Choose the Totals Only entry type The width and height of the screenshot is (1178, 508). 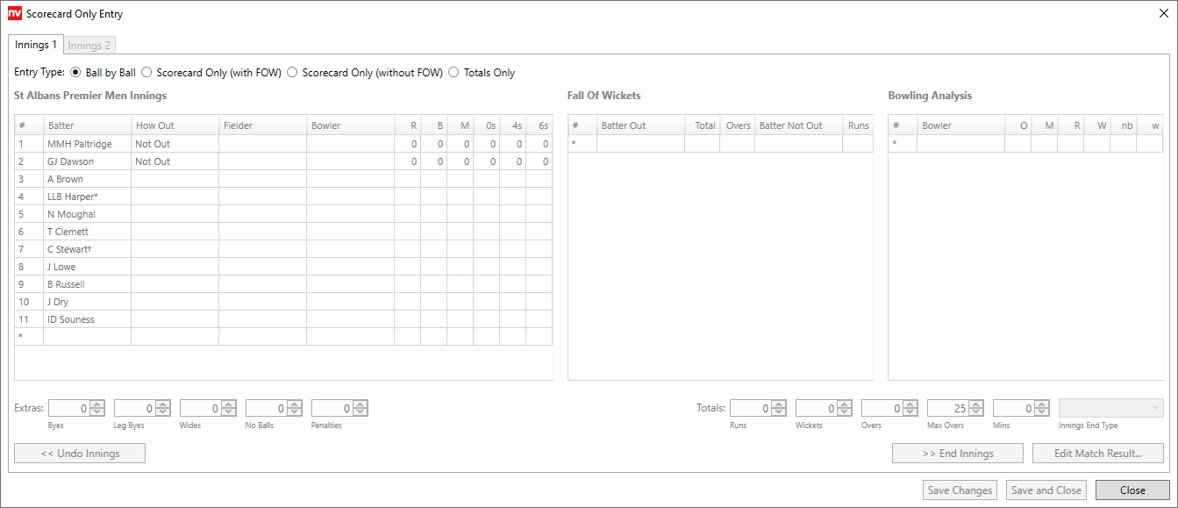[453, 73]
